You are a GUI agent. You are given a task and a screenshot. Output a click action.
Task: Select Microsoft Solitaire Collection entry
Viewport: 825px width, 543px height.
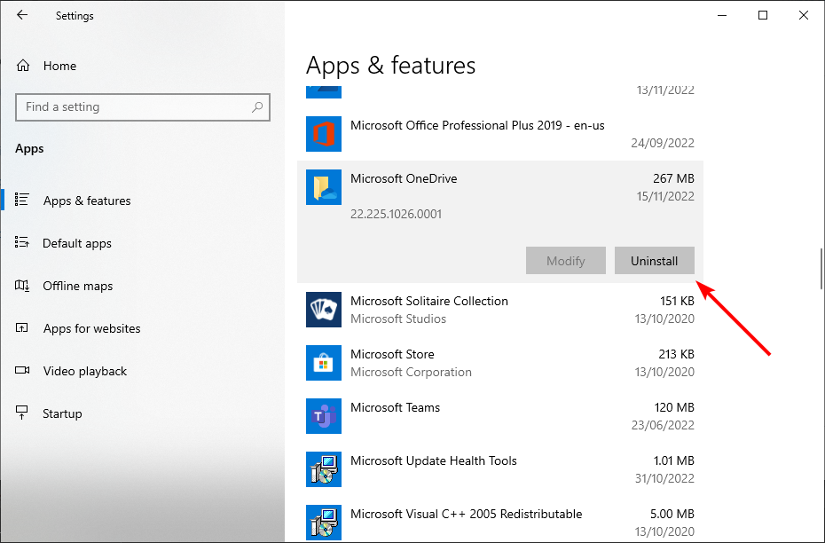coord(499,310)
